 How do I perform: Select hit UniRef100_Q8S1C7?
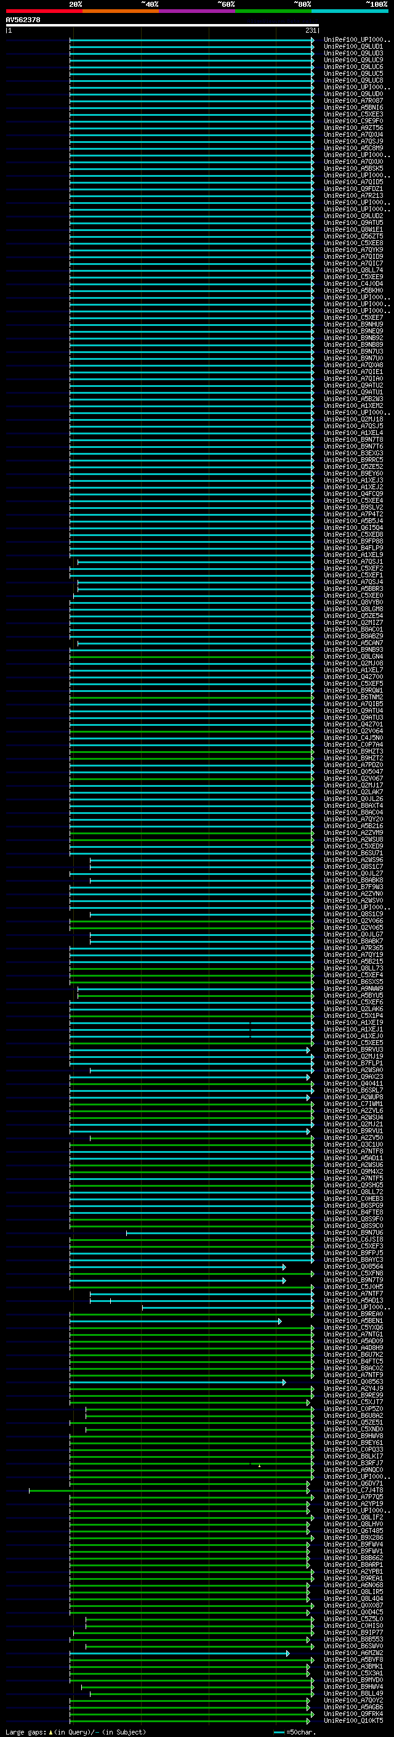[353, 867]
